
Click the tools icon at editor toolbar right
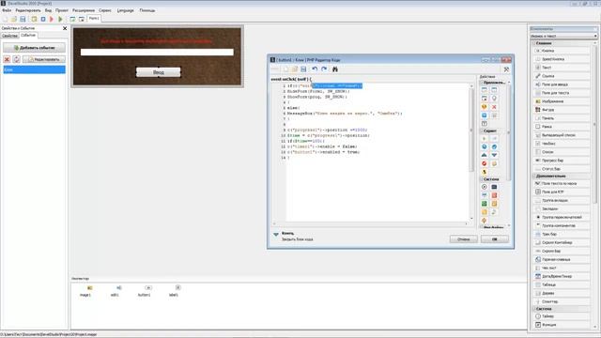click(506, 69)
